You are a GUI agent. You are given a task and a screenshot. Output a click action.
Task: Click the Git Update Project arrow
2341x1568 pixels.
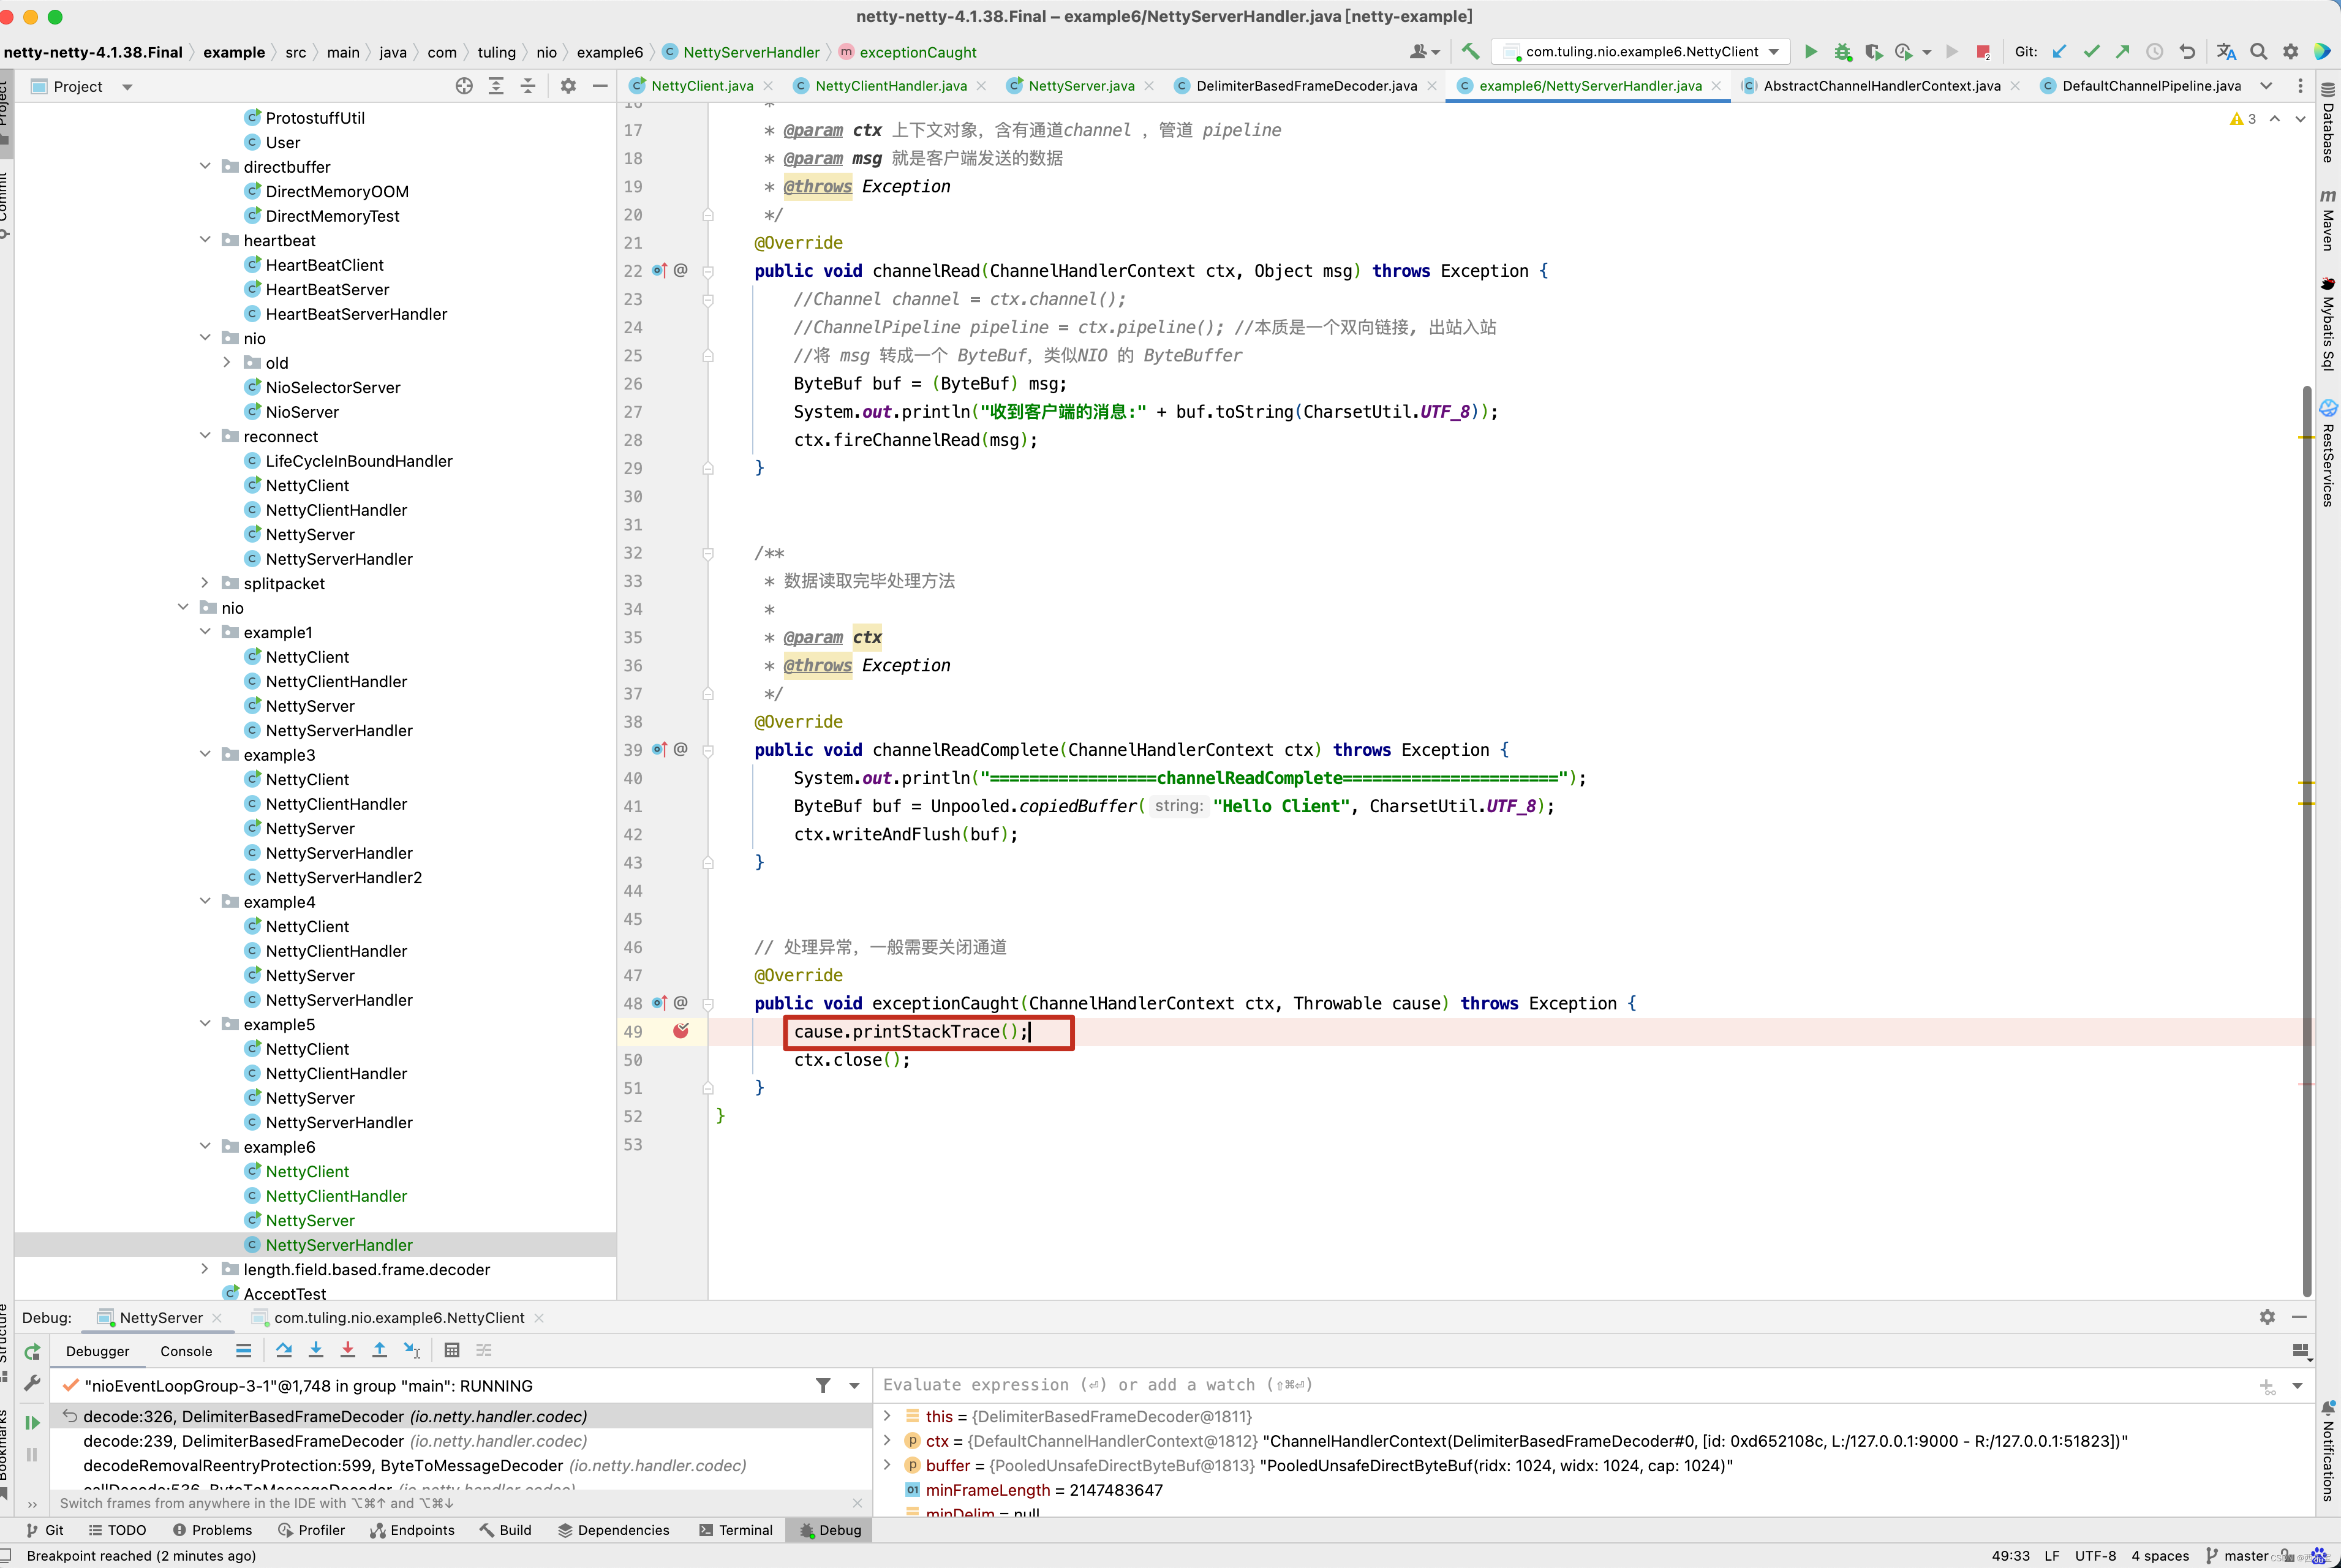pos(2059,52)
